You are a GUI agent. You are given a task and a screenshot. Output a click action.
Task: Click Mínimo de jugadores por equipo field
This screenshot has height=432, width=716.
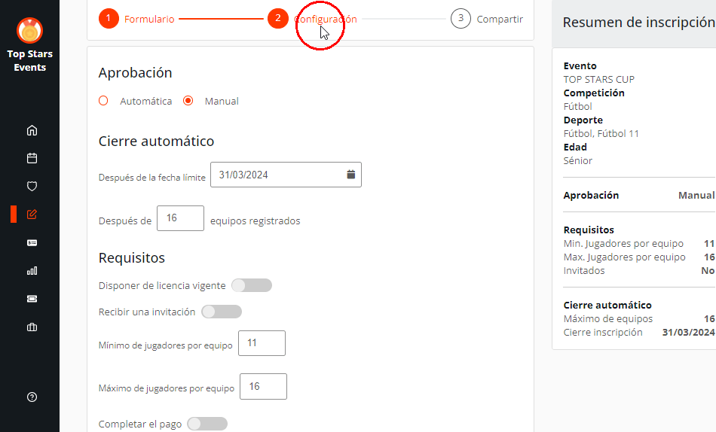(262, 343)
